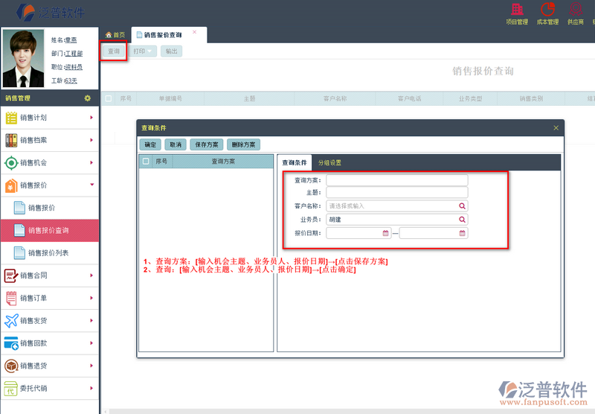This screenshot has height=414, width=595.
Task: Click the 销售发货 airplane icon
Action: (11, 321)
